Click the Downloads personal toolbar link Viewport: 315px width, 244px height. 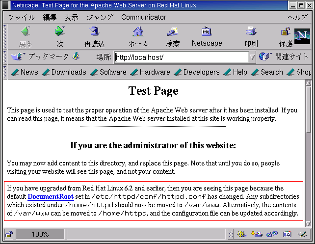click(x=64, y=72)
